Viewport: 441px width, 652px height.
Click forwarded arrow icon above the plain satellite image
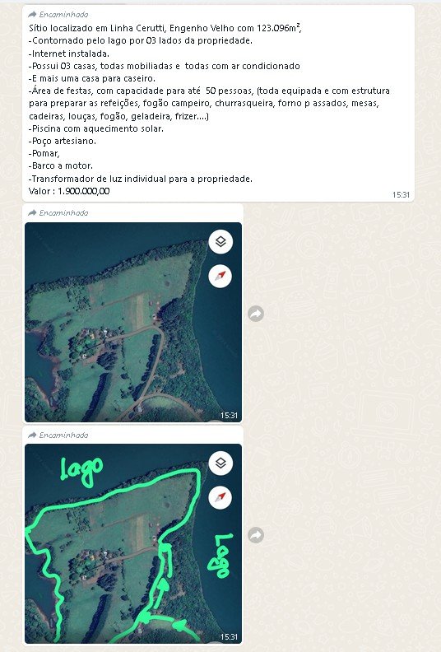point(32,213)
